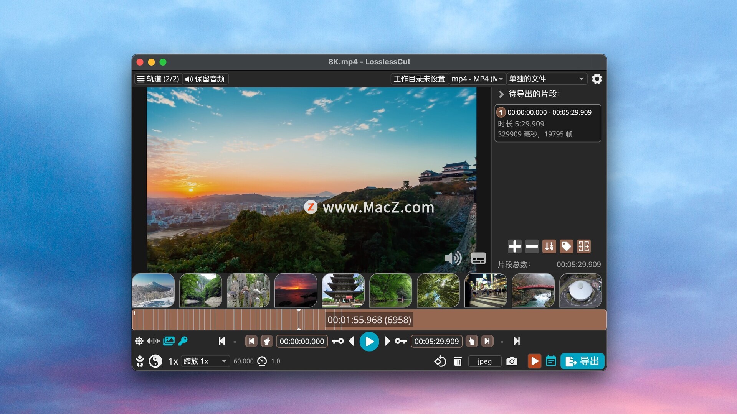Toggle subtitles icon on the video preview
737x414 pixels.
[x=478, y=258]
